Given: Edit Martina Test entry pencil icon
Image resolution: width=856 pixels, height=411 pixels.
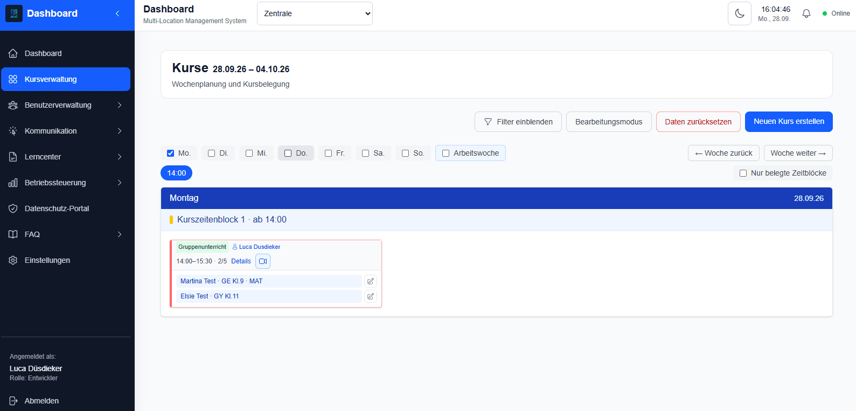Looking at the screenshot, I should coord(371,281).
